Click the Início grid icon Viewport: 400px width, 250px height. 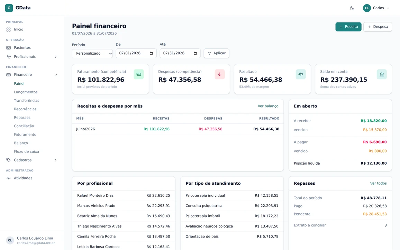pyautogui.click(x=8, y=29)
